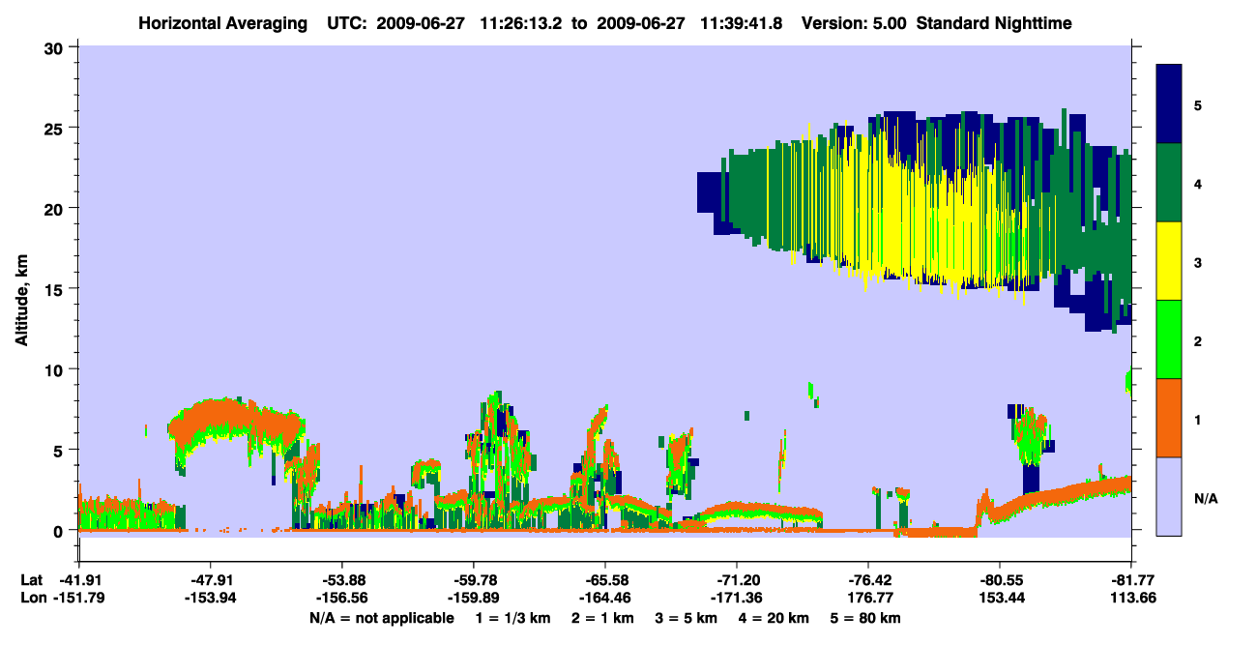Click latitude value -47.91
This screenshot has height=645, width=1257.
pos(210,580)
